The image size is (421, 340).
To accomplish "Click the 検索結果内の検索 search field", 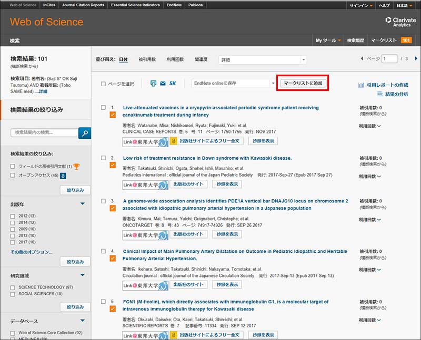I will tap(45, 132).
